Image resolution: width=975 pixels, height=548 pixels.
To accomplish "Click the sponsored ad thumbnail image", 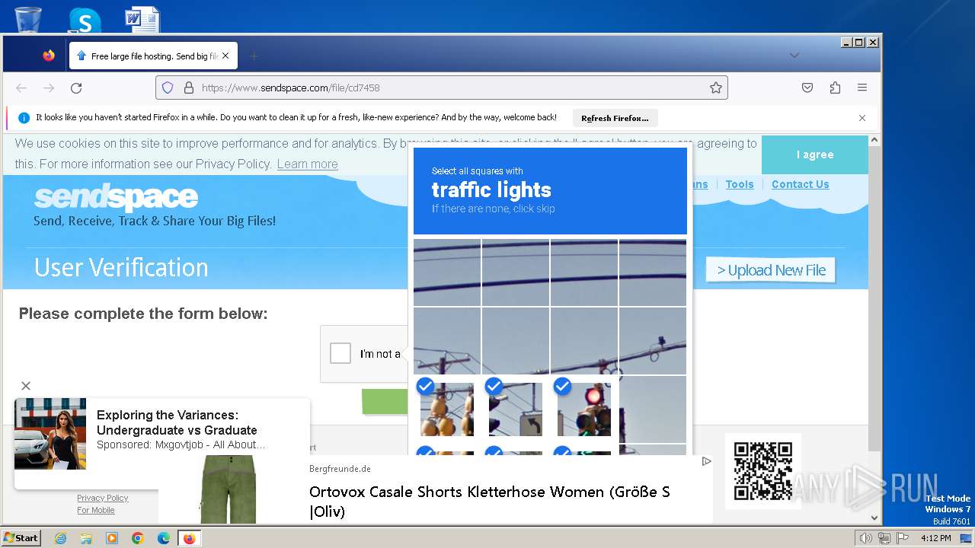I will tap(50, 433).
